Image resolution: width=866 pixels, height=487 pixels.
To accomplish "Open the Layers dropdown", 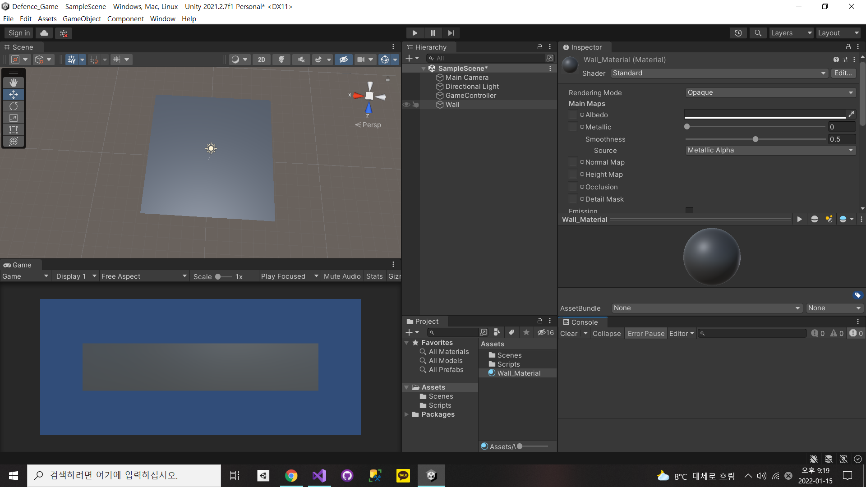I will pyautogui.click(x=791, y=33).
